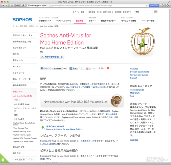
Task: Open the FAQ link in right column
Action: (x=132, y=96)
